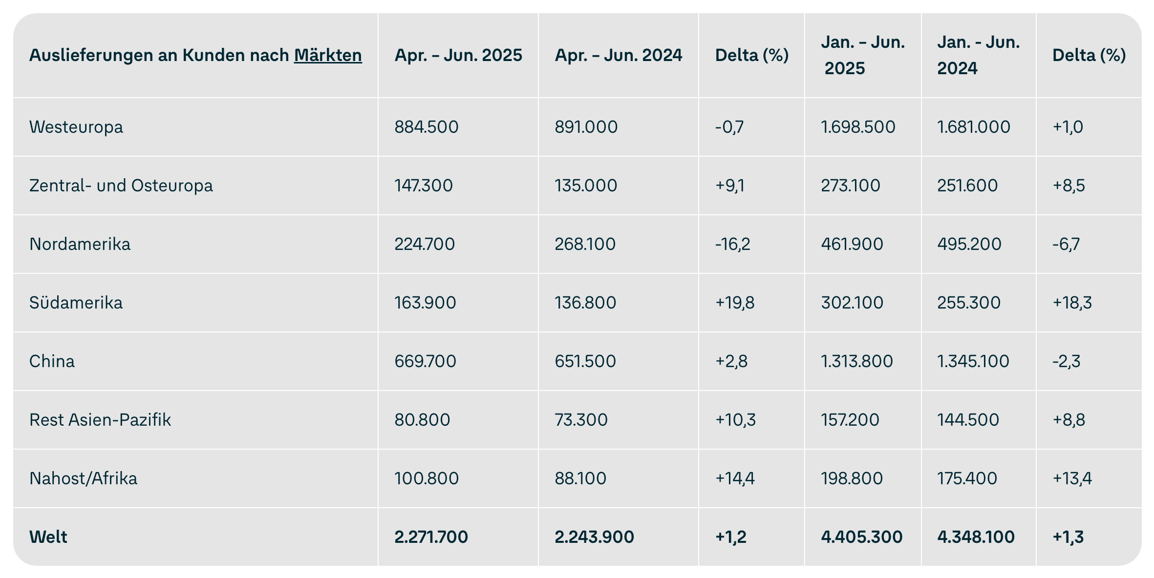Open the underlined Märkten link
Viewport: 1154px width, 578px height.
tap(328, 55)
